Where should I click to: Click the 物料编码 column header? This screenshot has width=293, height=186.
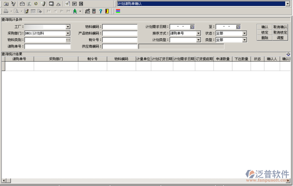(121, 59)
